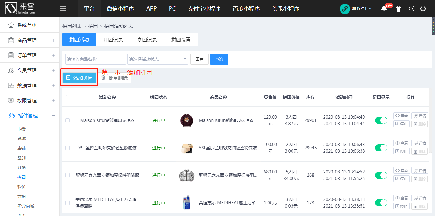Tick the checkbox for Maison Kitune row
Image resolution: width=435 pixels, height=216 pixels.
coord(68,120)
